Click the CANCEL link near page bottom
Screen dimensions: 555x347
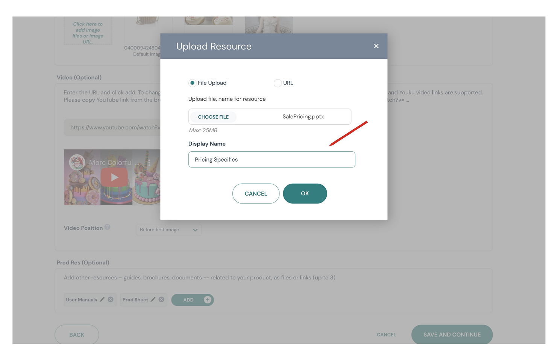click(x=386, y=334)
